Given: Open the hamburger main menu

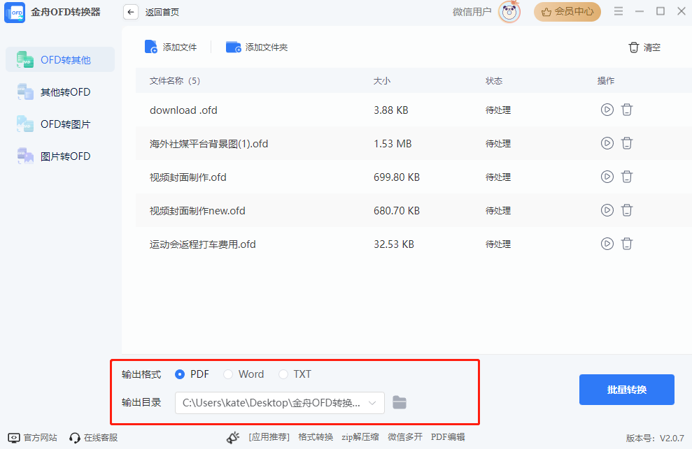Looking at the screenshot, I should click(619, 11).
